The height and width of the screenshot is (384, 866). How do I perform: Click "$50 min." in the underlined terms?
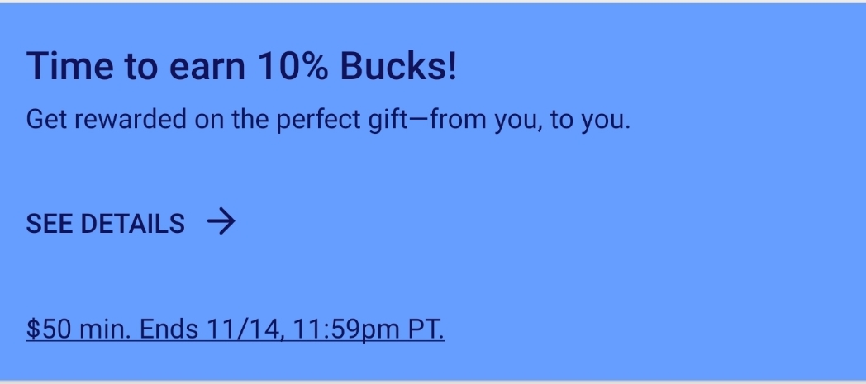[78, 329]
